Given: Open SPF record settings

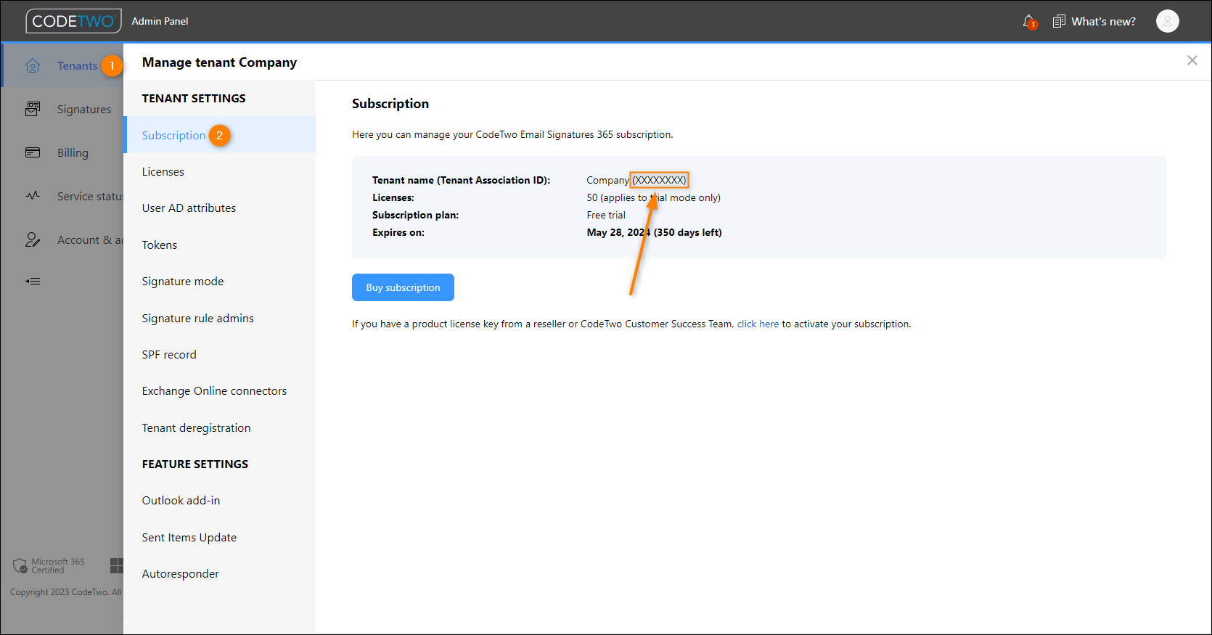Looking at the screenshot, I should coord(219,355).
